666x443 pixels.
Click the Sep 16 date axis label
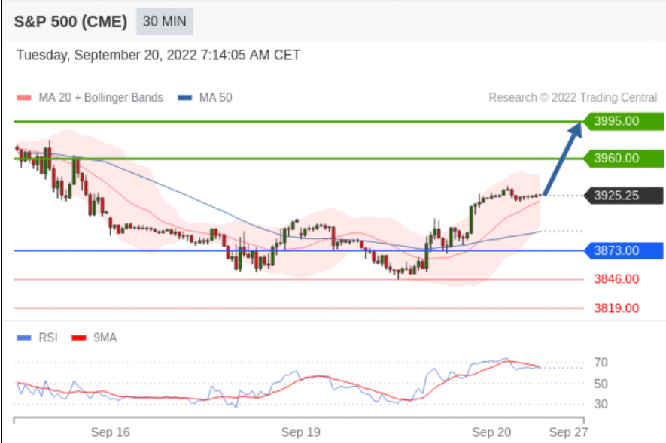click(111, 432)
